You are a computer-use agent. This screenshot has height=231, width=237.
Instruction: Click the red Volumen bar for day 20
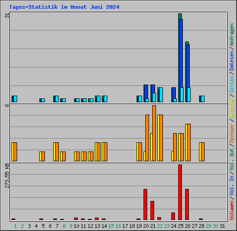tap(145, 204)
